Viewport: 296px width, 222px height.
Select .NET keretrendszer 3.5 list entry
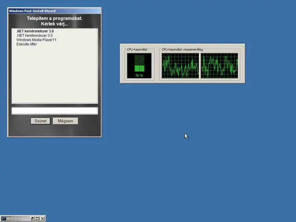coord(35,36)
